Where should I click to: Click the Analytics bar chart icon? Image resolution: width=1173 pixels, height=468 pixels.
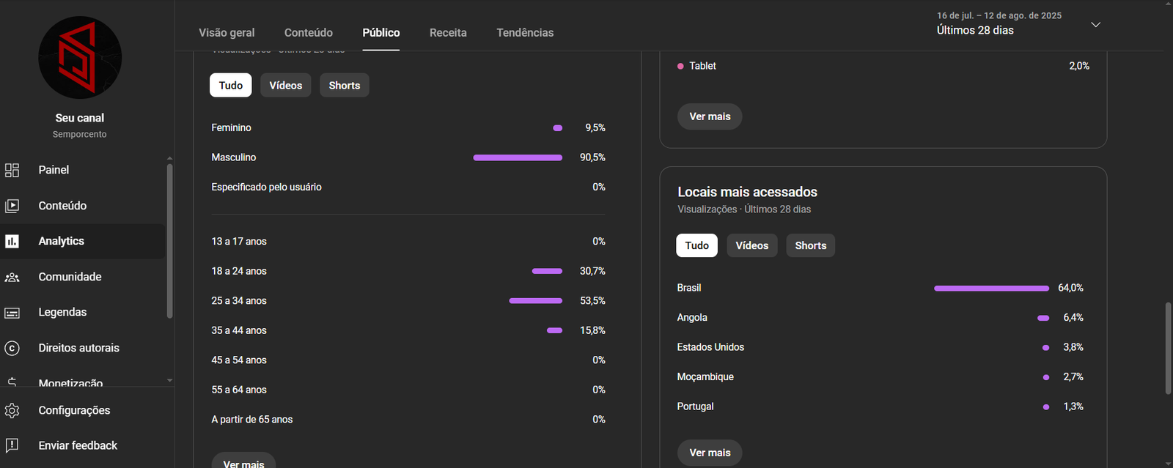(12, 241)
